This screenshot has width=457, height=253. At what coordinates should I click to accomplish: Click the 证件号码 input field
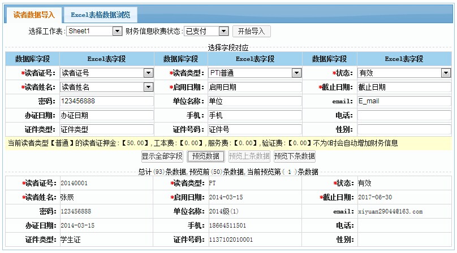[255, 129]
